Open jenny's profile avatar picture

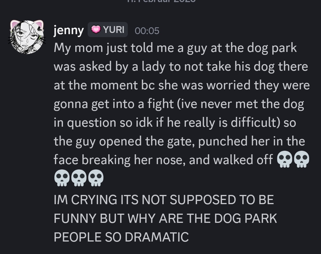pos(27,37)
